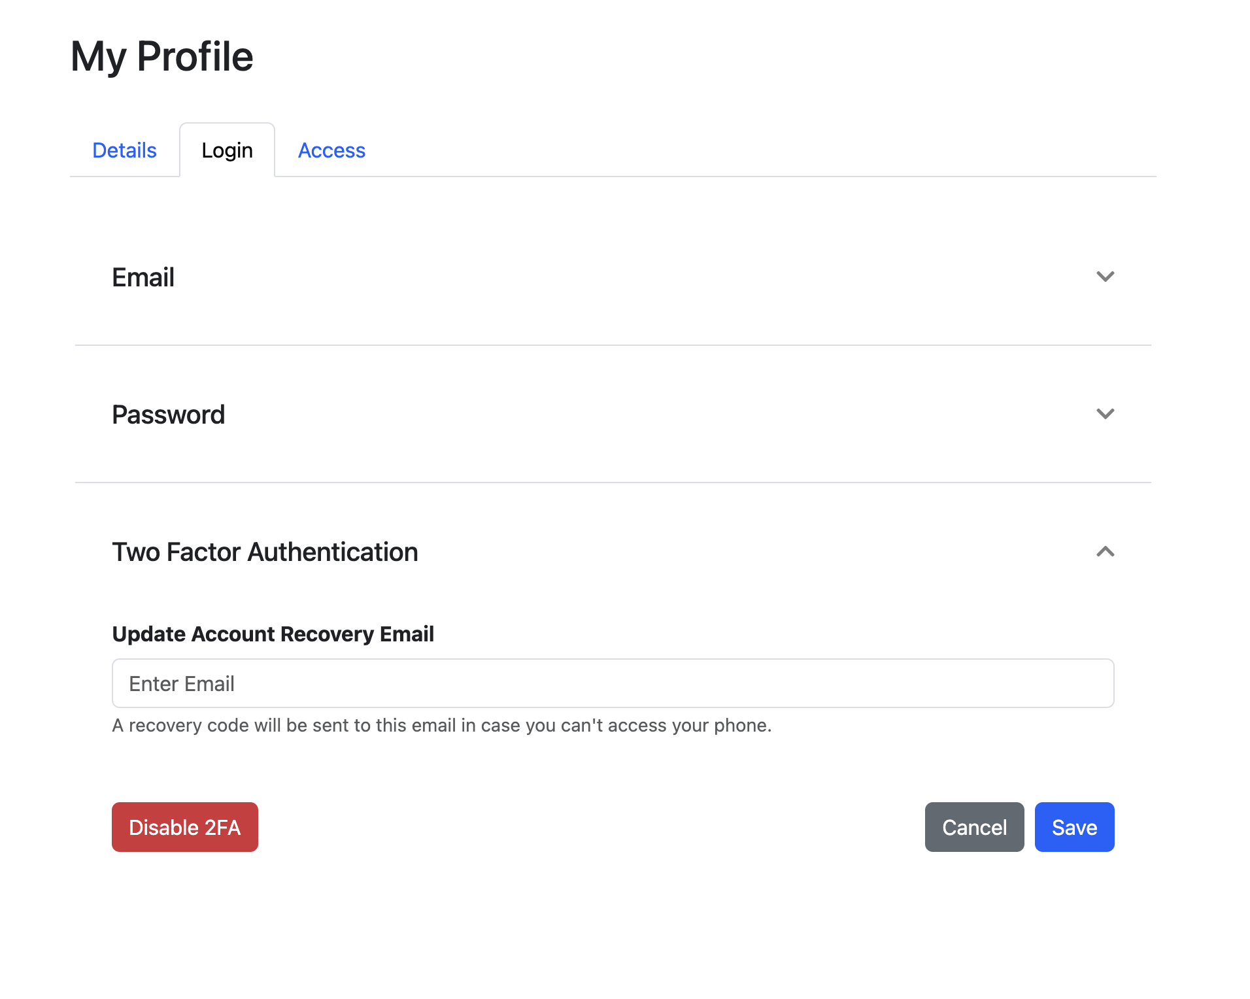The height and width of the screenshot is (999, 1250).
Task: Select the Login tab
Action: click(x=227, y=150)
